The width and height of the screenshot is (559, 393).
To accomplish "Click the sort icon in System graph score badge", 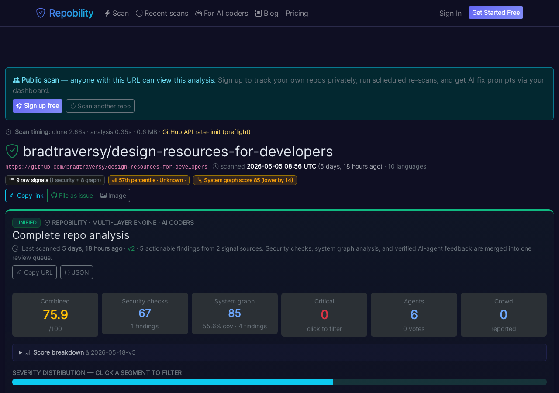I will click(x=199, y=180).
